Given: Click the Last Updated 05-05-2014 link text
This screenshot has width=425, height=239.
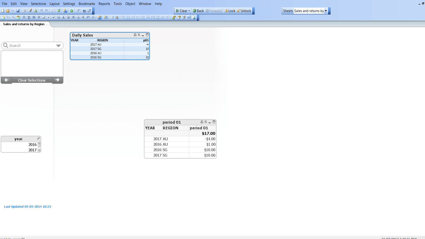Looking at the screenshot, I should click(x=28, y=206).
